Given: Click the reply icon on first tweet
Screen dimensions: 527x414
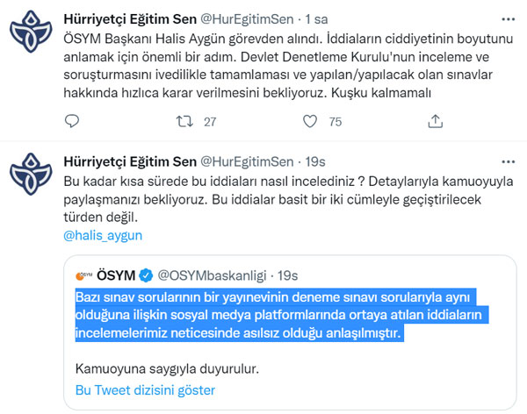Looking at the screenshot, I should pos(72,121).
